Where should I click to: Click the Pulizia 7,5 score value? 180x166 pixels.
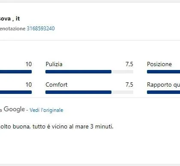tap(129, 64)
